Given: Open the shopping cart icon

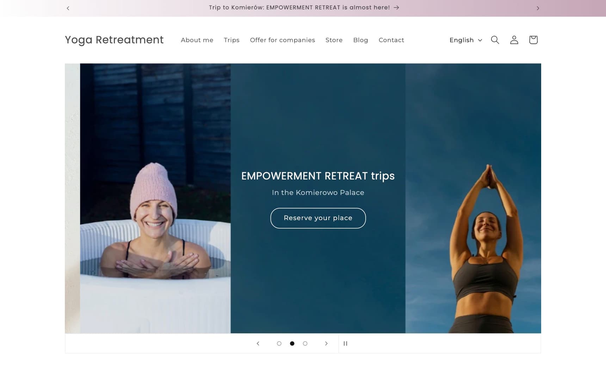Looking at the screenshot, I should tap(533, 40).
